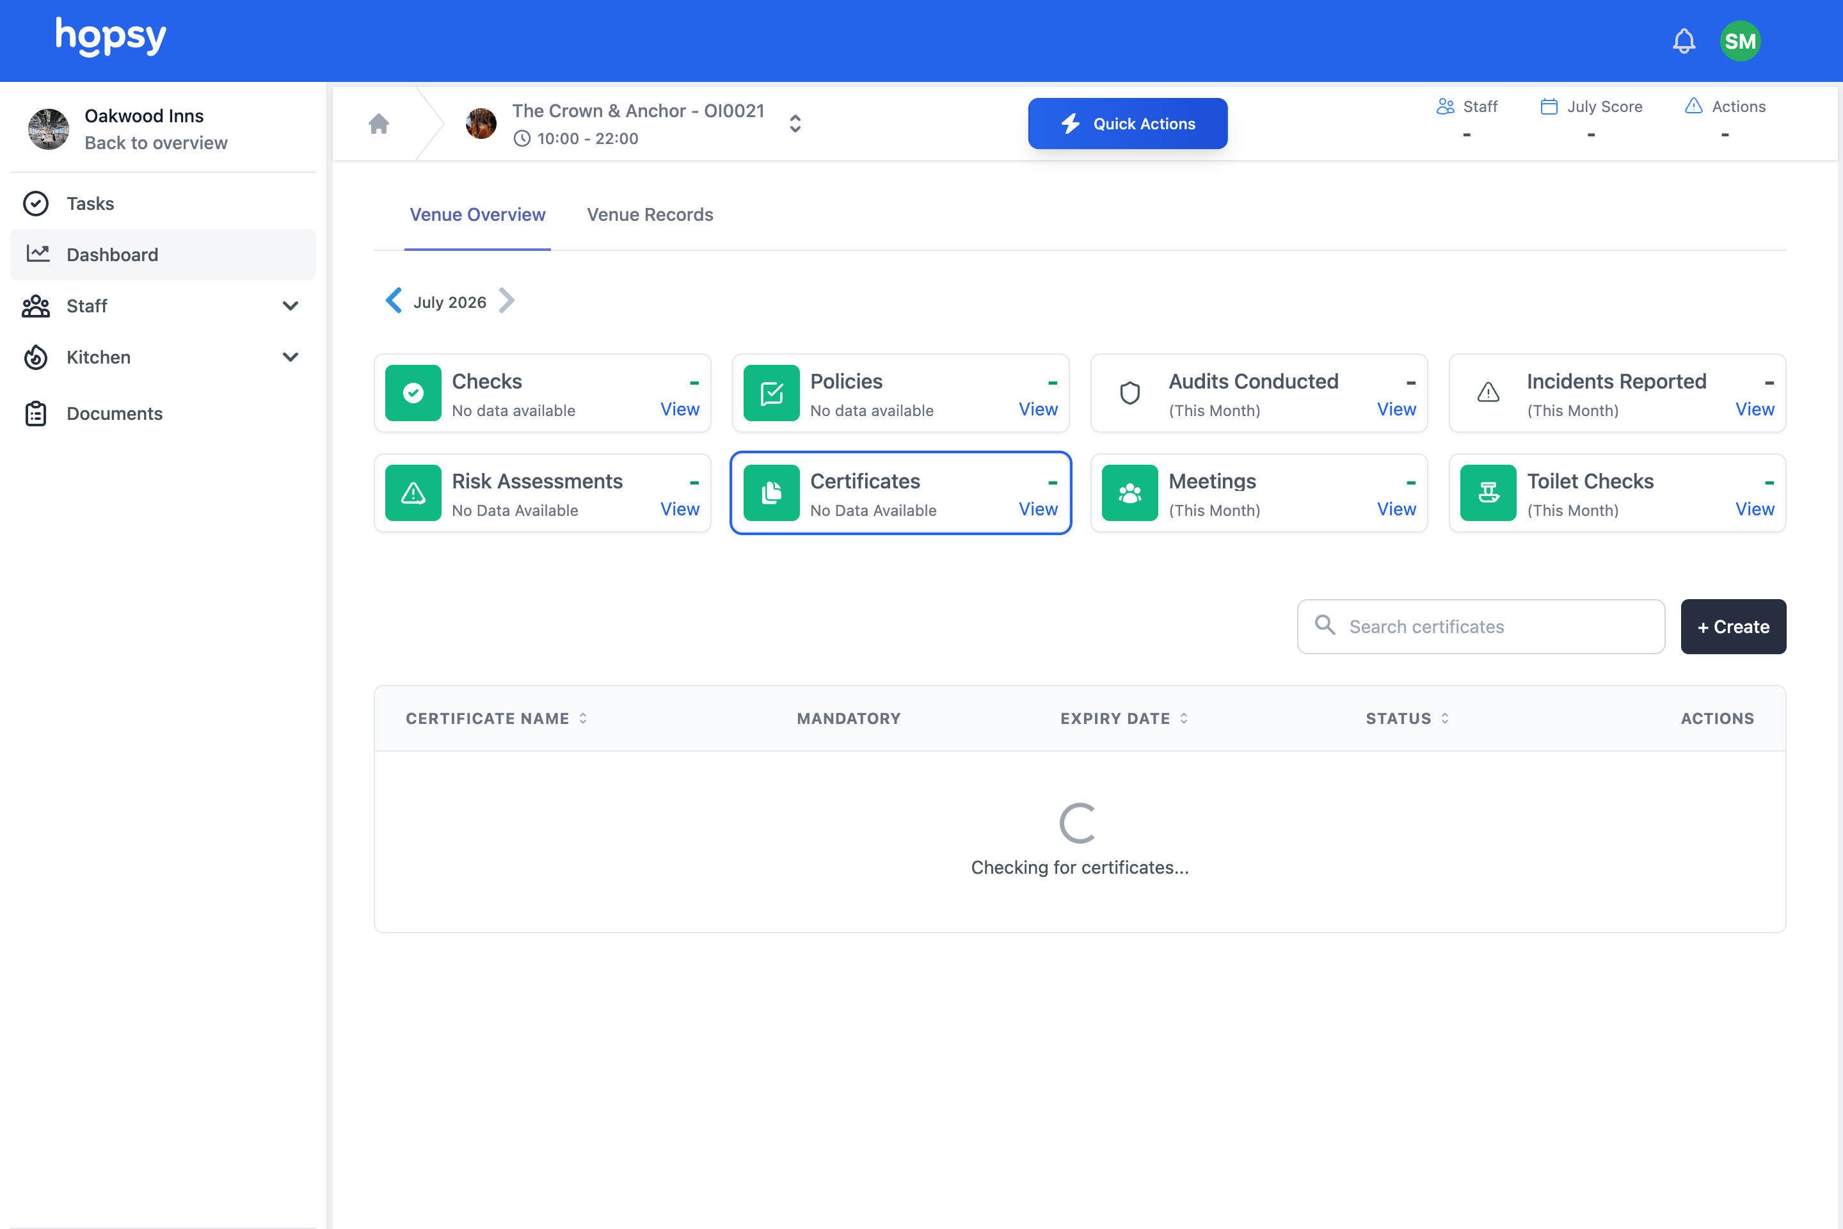1843x1229 pixels.
Task: Open the SM user avatar menu
Action: point(1741,41)
